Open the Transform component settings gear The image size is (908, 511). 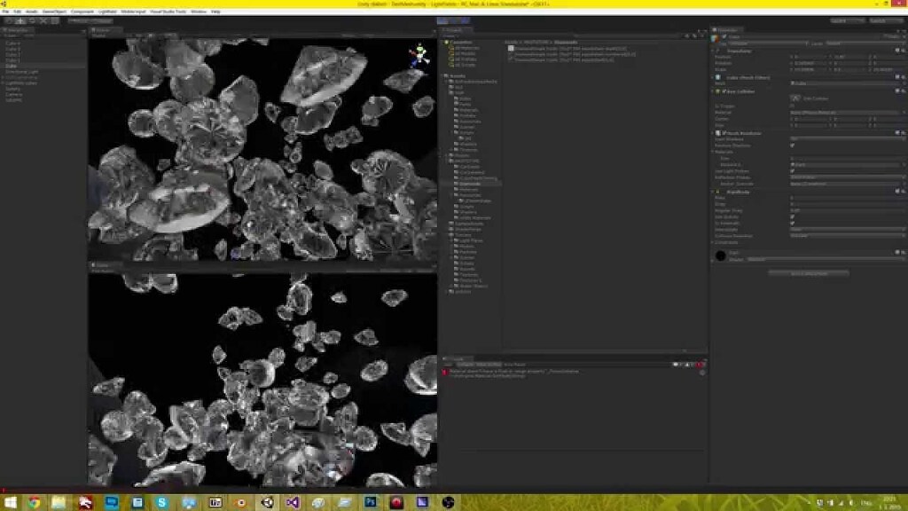903,51
